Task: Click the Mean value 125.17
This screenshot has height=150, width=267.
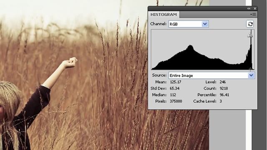Action: [175, 82]
